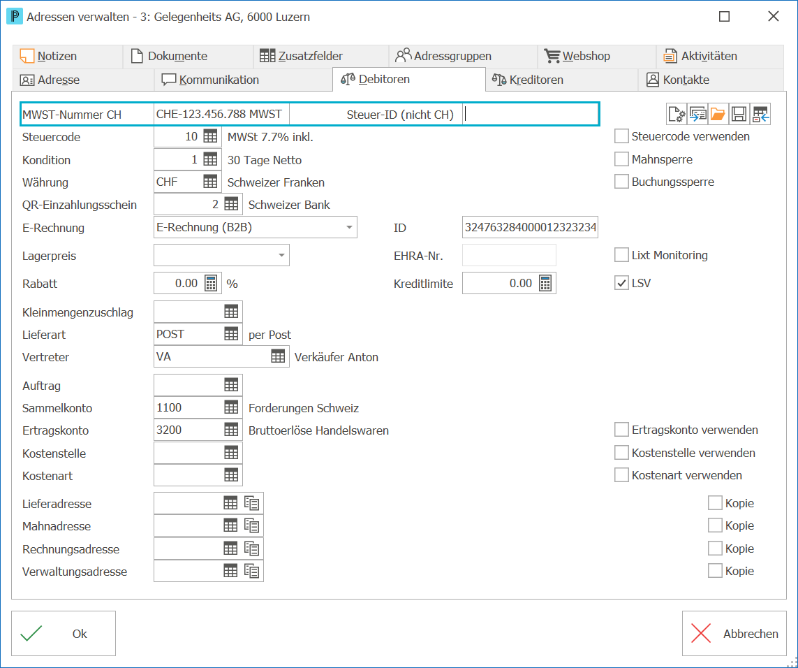Tick the Kopie checkbox for Lieferadresse
The height and width of the screenshot is (668, 798).
pyautogui.click(x=715, y=503)
